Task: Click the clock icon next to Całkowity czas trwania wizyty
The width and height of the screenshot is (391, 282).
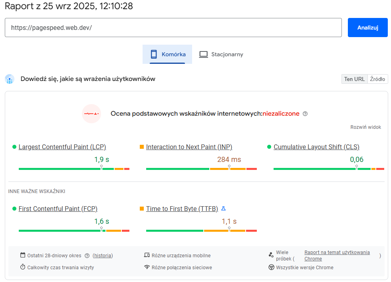Action: coord(23,268)
